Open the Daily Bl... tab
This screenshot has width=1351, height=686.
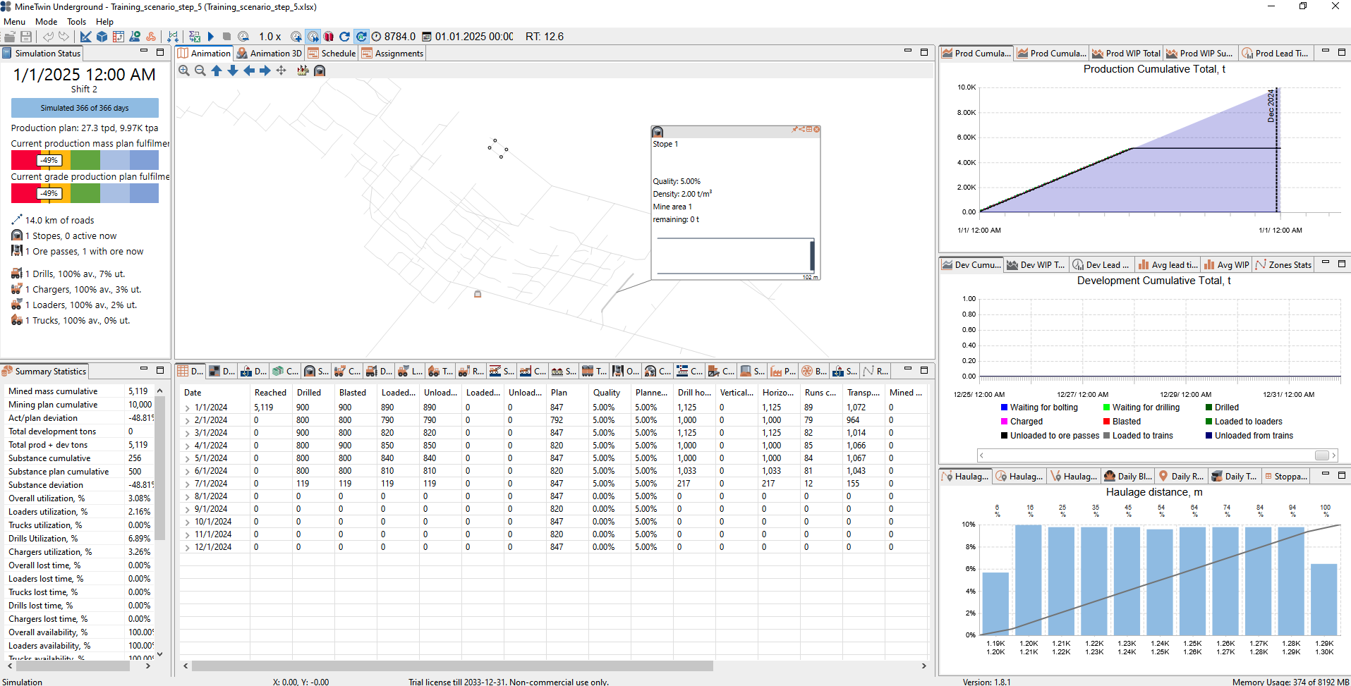click(x=1128, y=476)
